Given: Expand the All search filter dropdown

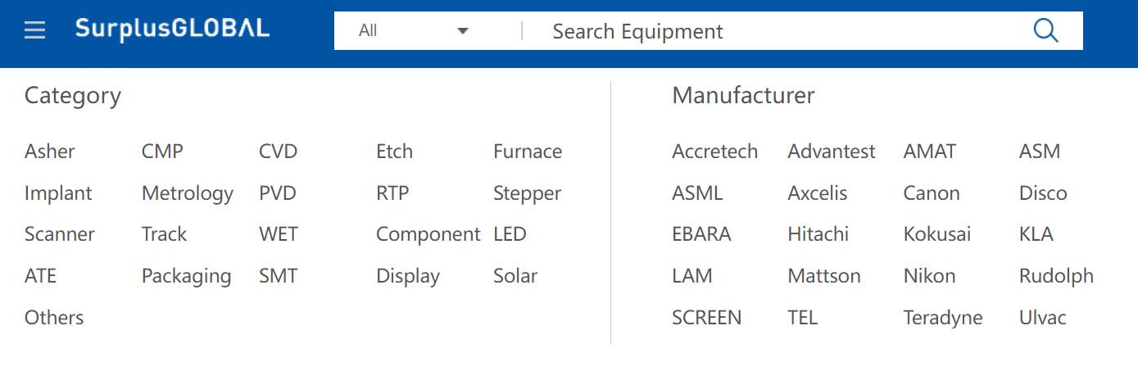Looking at the screenshot, I should (414, 30).
